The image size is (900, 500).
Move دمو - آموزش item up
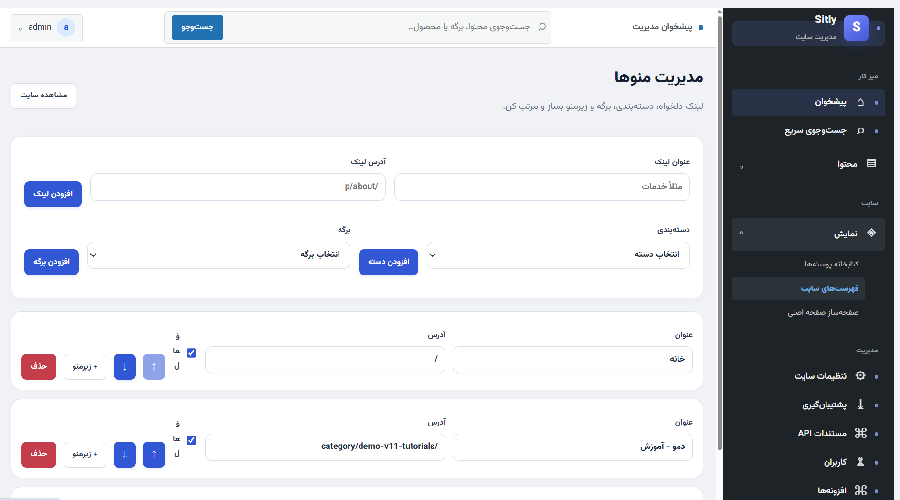point(154,454)
